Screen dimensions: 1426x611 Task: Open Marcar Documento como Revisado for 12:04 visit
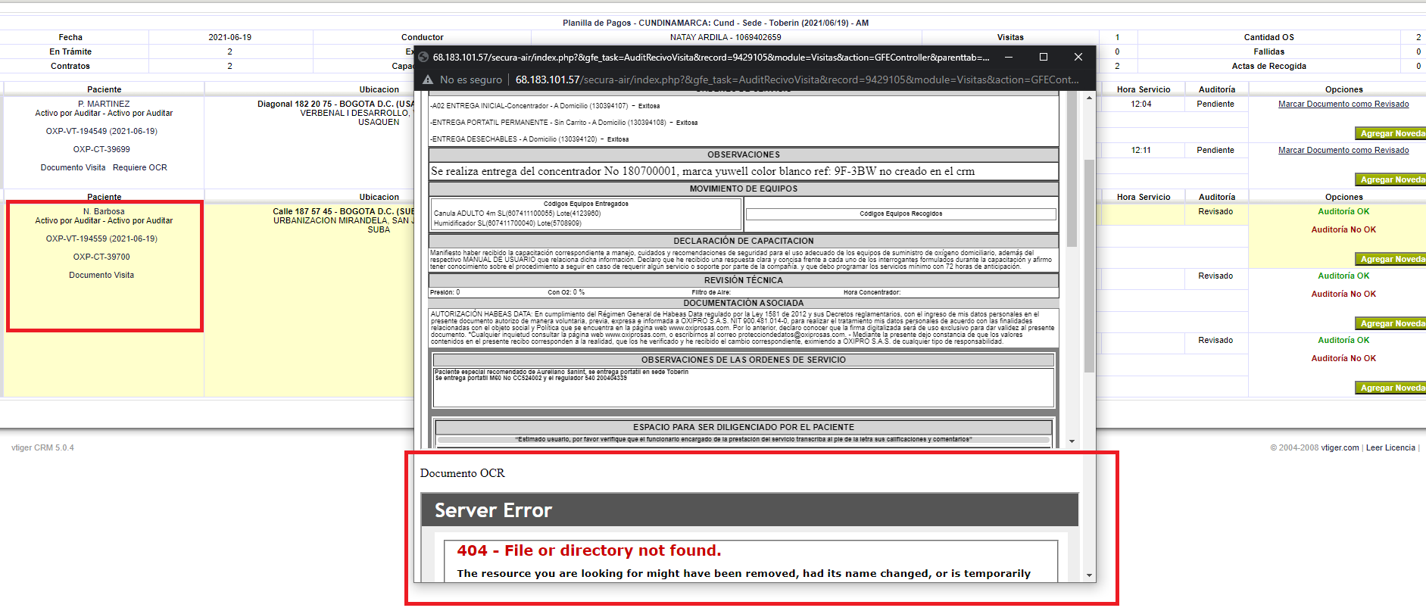(x=1343, y=104)
